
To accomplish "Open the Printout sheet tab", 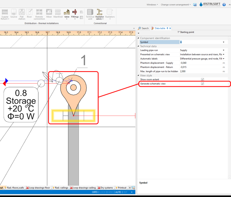I will click(121, 188).
